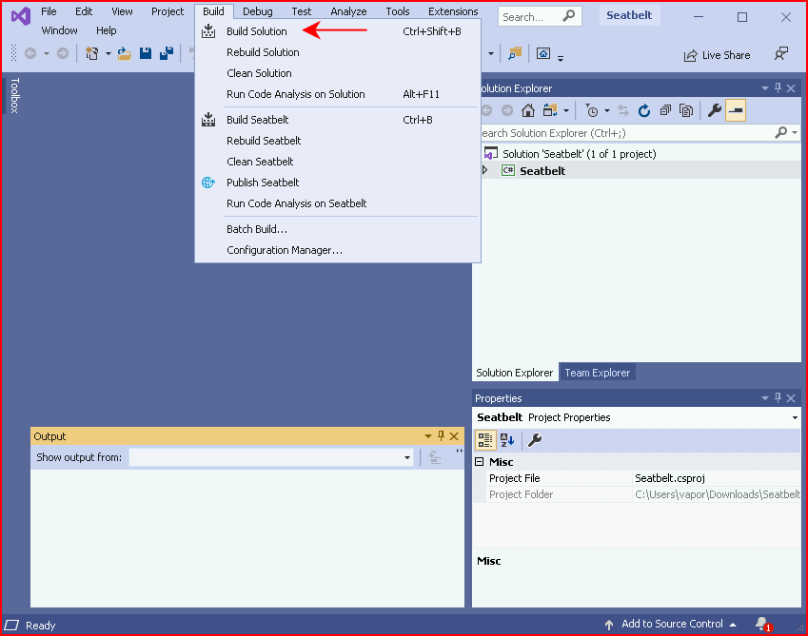
Task: Switch to Solution Explorer tab
Action: [x=514, y=373]
